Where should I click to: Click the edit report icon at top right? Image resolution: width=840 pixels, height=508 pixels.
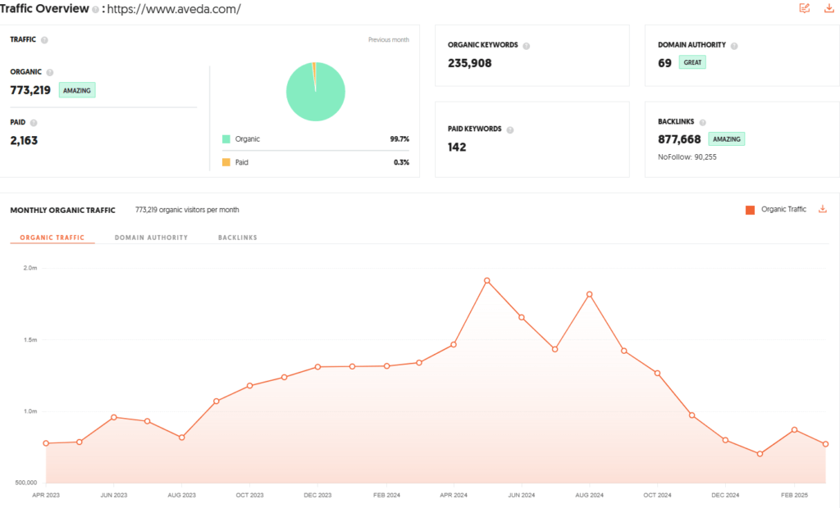pos(804,8)
